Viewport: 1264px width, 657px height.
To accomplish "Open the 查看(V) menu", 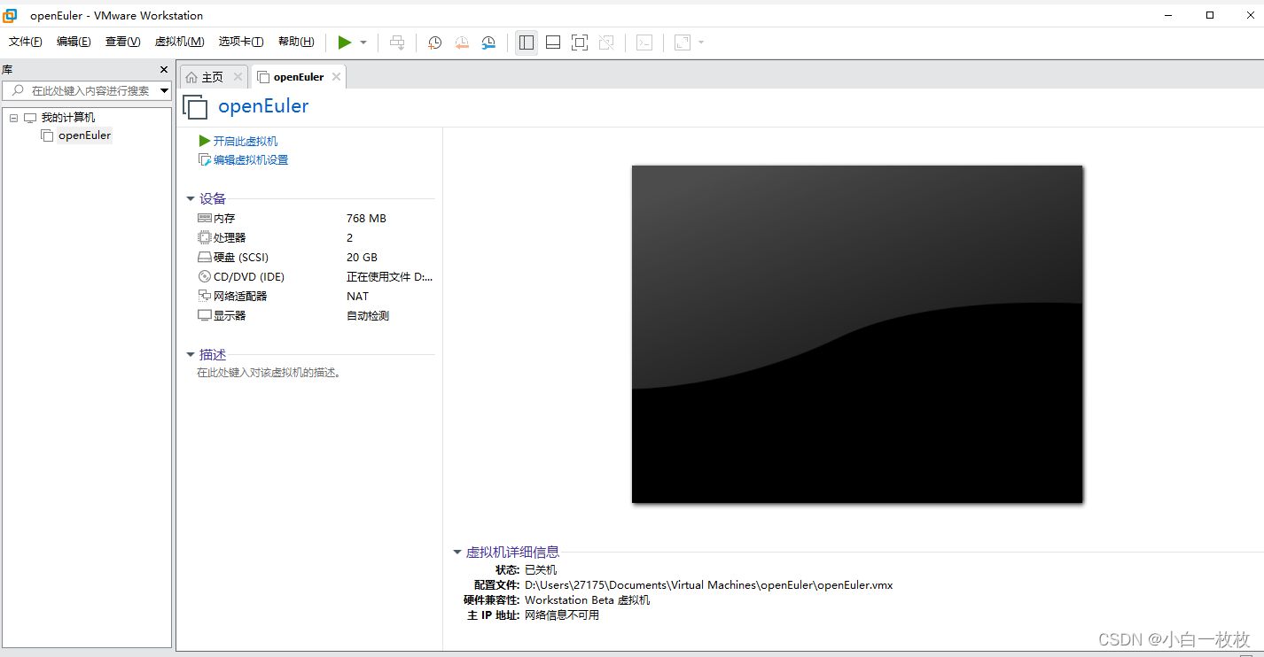I will tap(123, 42).
